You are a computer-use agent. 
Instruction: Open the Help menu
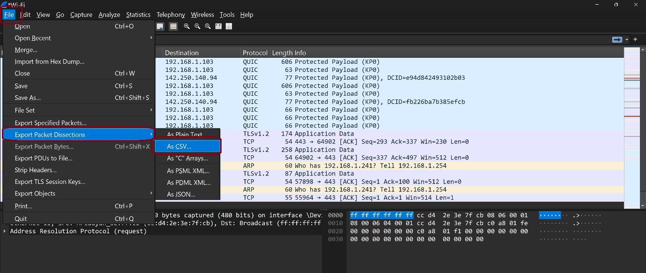pos(246,15)
